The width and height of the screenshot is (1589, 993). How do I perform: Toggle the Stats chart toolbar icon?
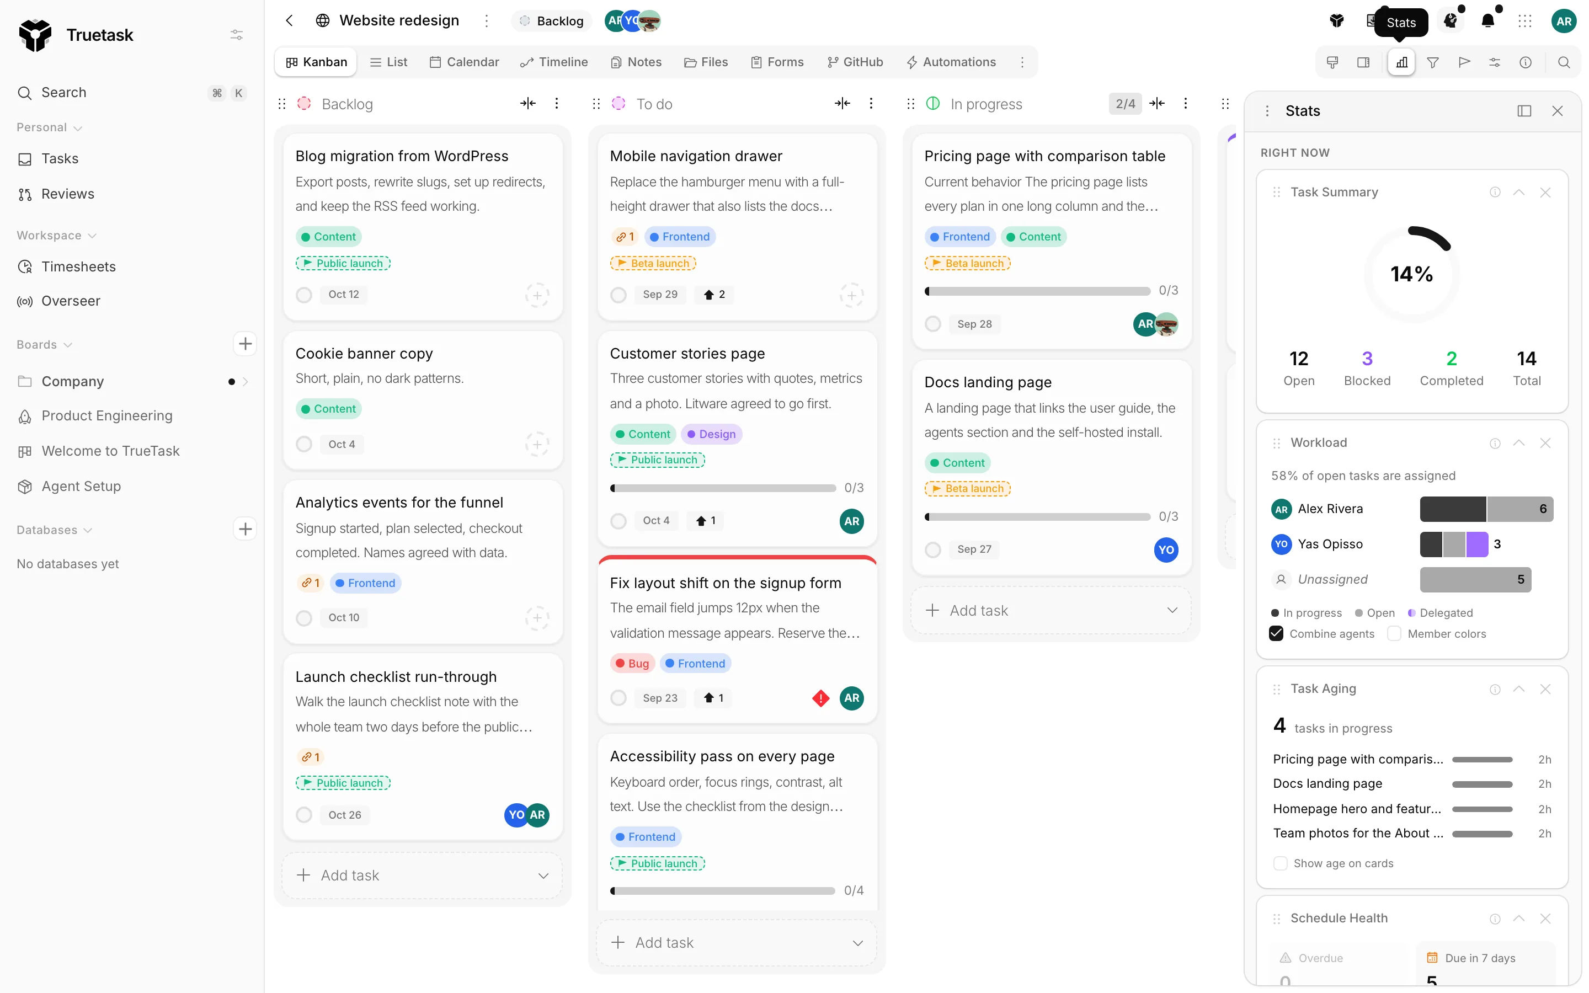coord(1401,62)
